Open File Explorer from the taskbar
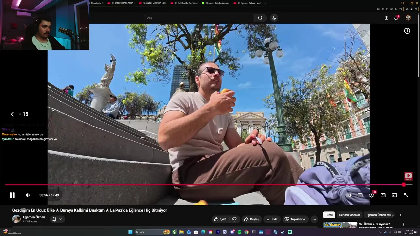The image size is (420, 236). click(x=181, y=232)
